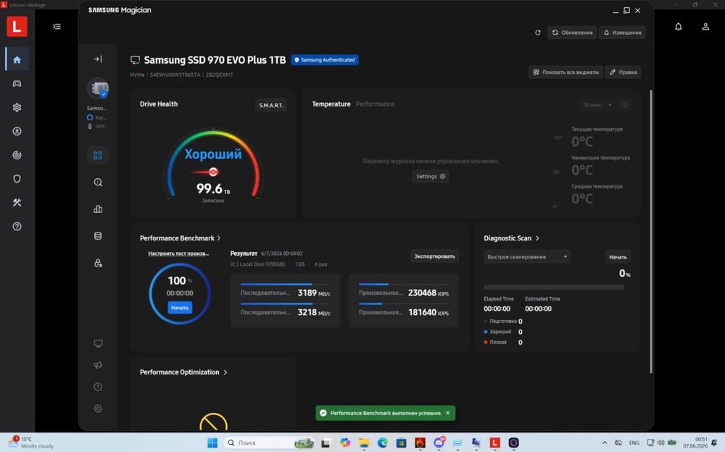Select the Samsung drive thumbnail in sidebar
The height and width of the screenshot is (452, 725).
pos(98,88)
